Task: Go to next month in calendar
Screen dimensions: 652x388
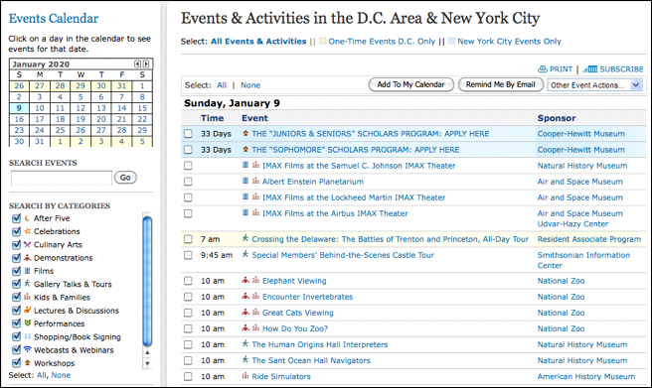Action: (x=146, y=64)
